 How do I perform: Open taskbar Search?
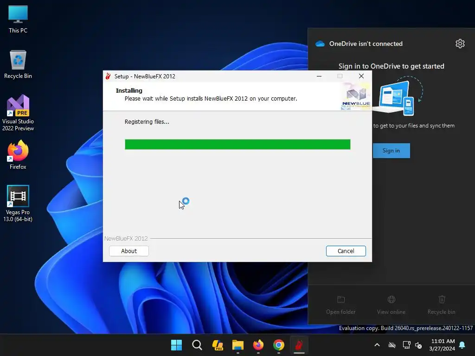(x=197, y=345)
